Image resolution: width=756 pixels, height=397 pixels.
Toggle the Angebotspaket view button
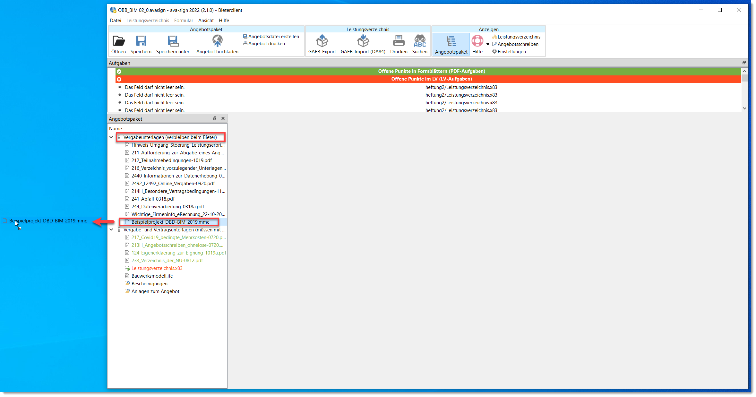pos(451,44)
